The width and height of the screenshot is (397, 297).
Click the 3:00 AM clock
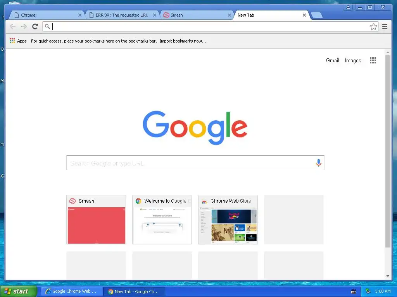pos(383,291)
